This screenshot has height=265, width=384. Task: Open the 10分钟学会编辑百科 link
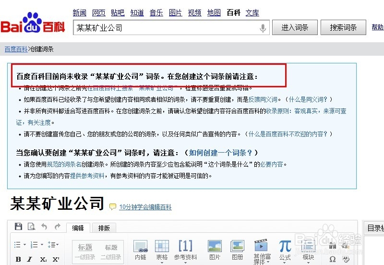coord(145,207)
